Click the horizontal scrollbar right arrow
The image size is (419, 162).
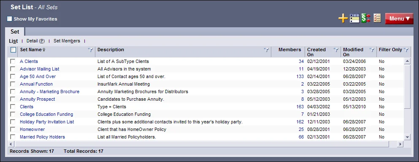click(x=400, y=144)
